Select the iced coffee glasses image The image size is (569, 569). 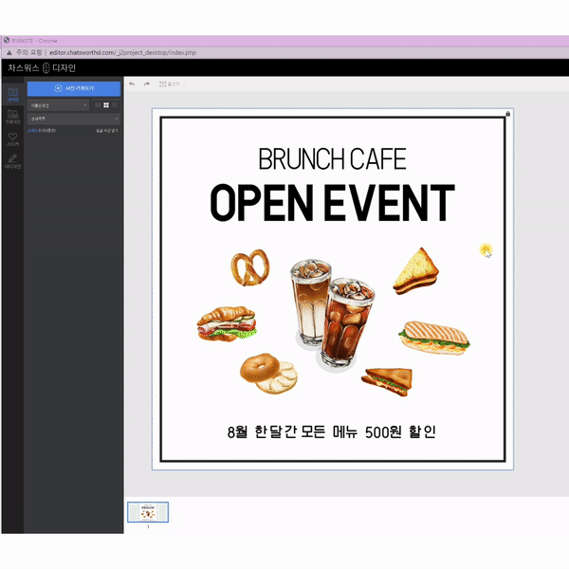tap(332, 314)
